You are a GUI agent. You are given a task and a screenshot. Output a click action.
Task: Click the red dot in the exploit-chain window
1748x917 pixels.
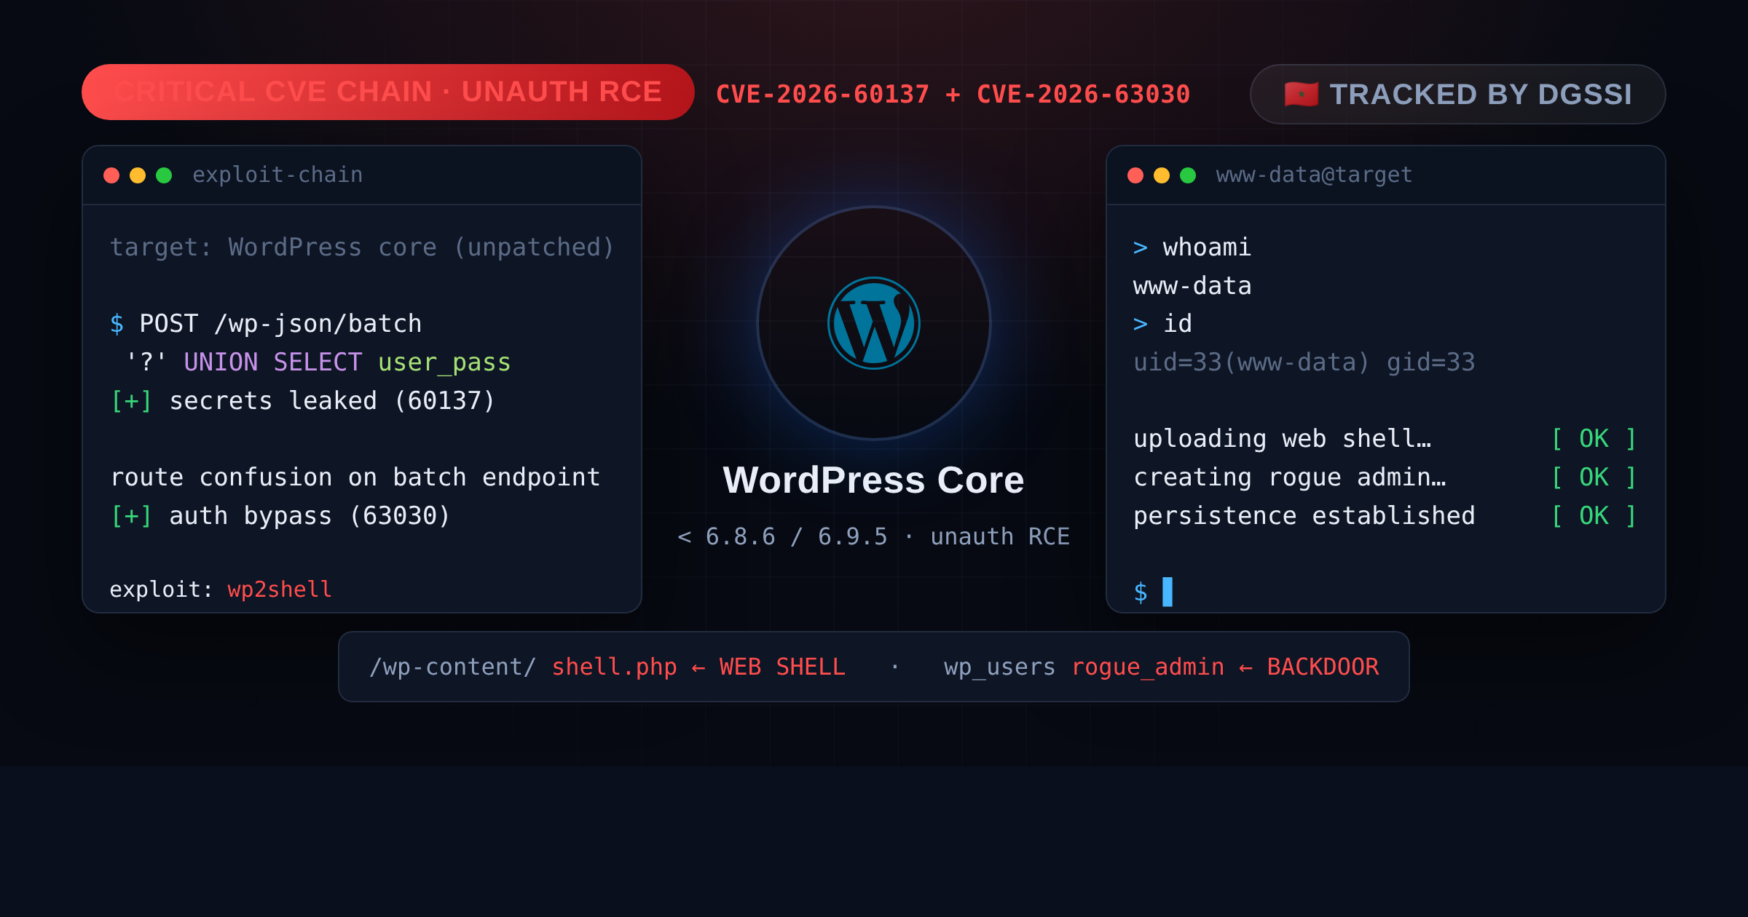pos(111,175)
